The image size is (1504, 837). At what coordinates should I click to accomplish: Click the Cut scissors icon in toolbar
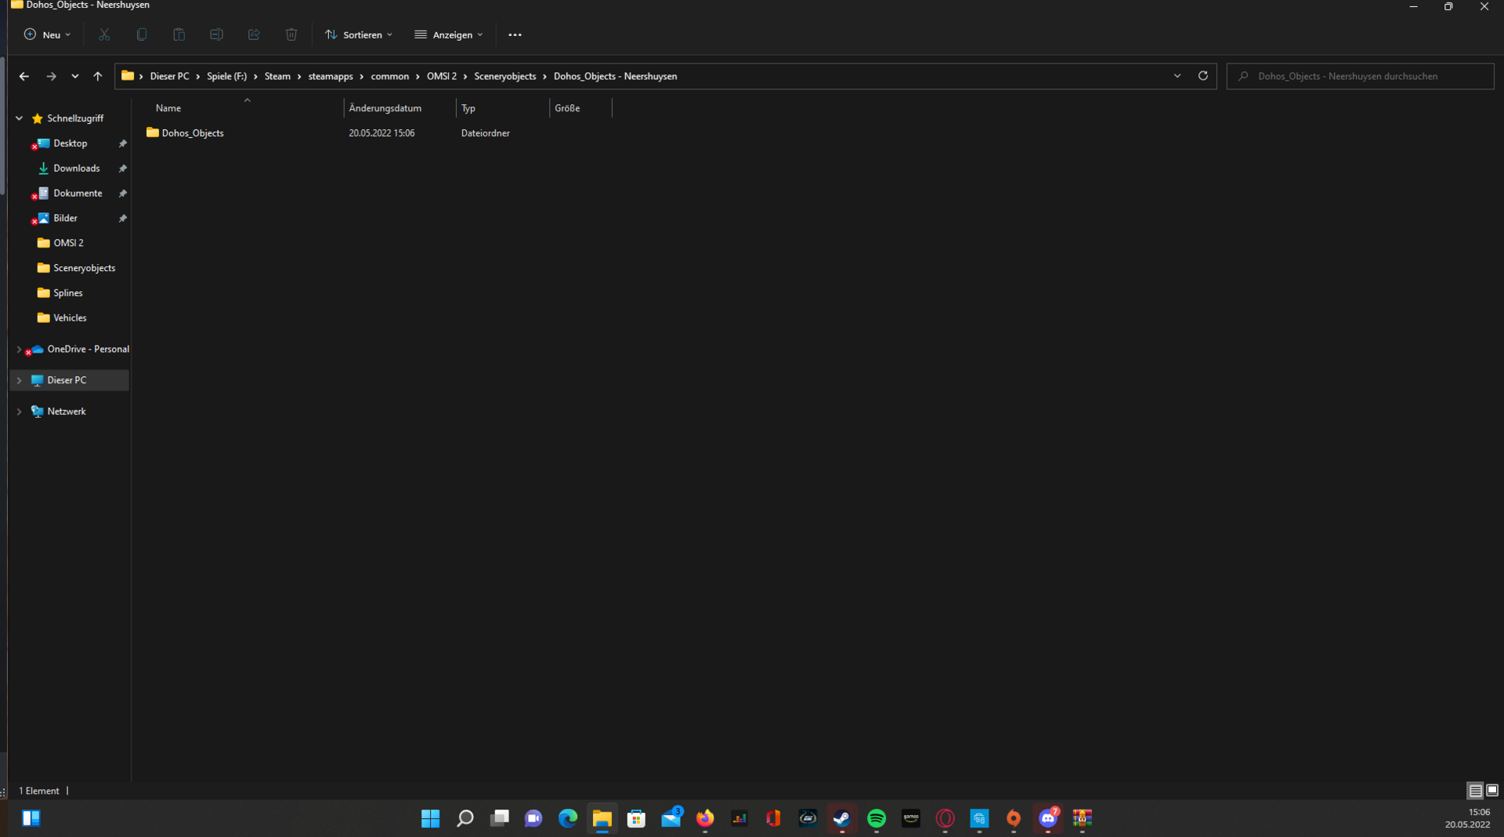point(104,34)
